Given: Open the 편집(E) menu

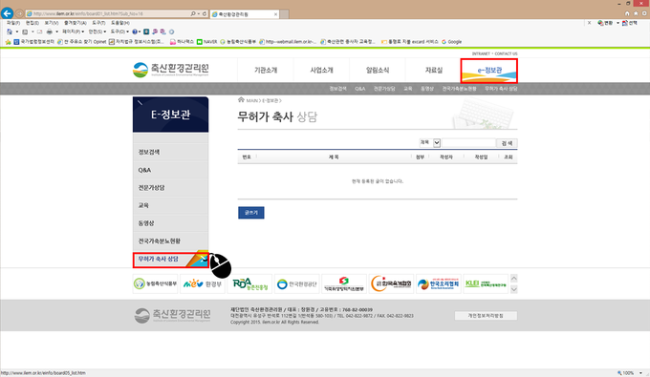Looking at the screenshot, I should pyautogui.click(x=32, y=23).
